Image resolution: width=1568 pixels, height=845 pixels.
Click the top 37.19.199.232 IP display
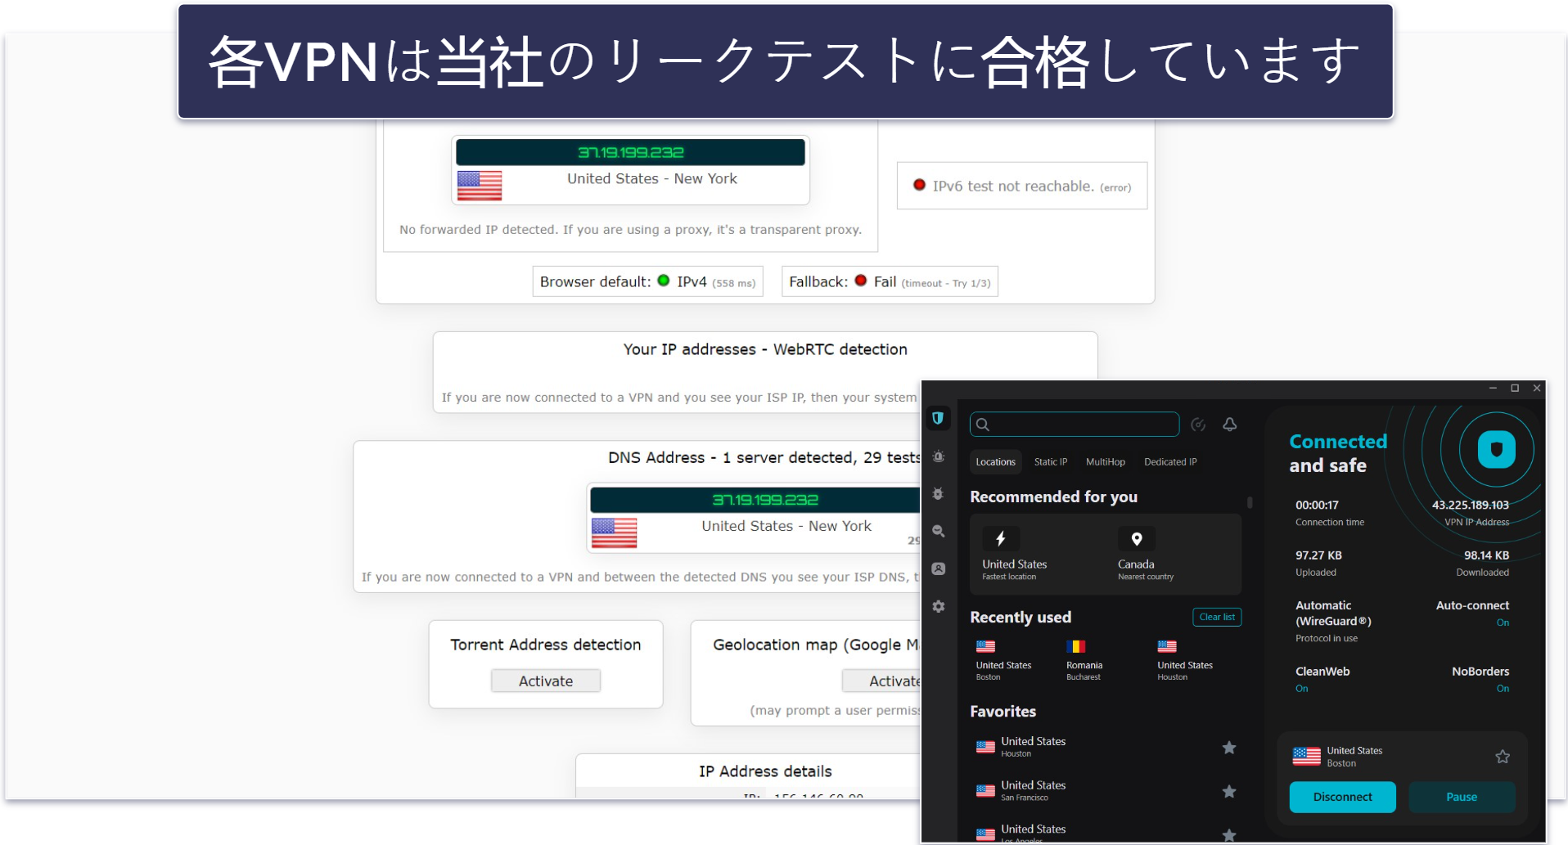click(630, 152)
